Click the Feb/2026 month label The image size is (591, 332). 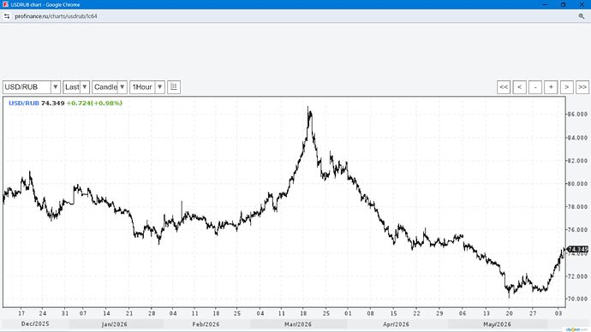click(x=206, y=324)
